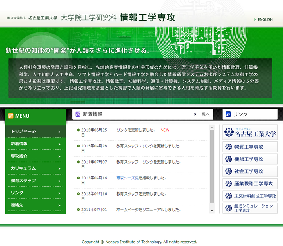Expand the 専攻紹介 menu arrow

[59, 156]
